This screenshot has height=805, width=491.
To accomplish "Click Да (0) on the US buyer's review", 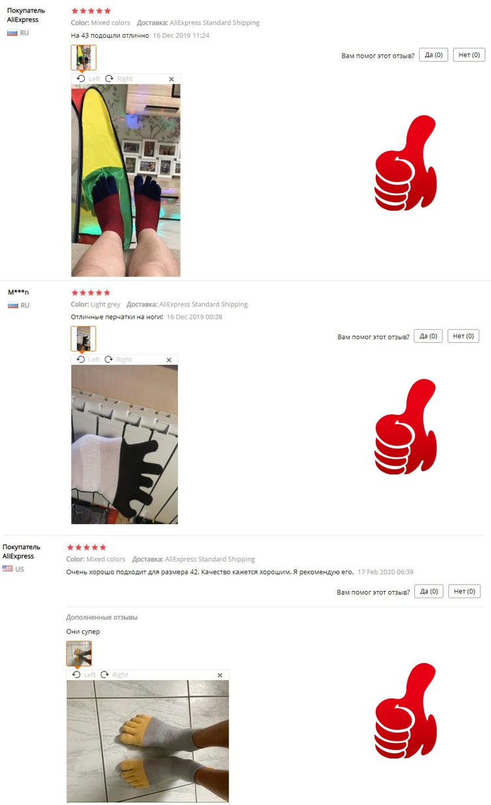I will click(429, 591).
